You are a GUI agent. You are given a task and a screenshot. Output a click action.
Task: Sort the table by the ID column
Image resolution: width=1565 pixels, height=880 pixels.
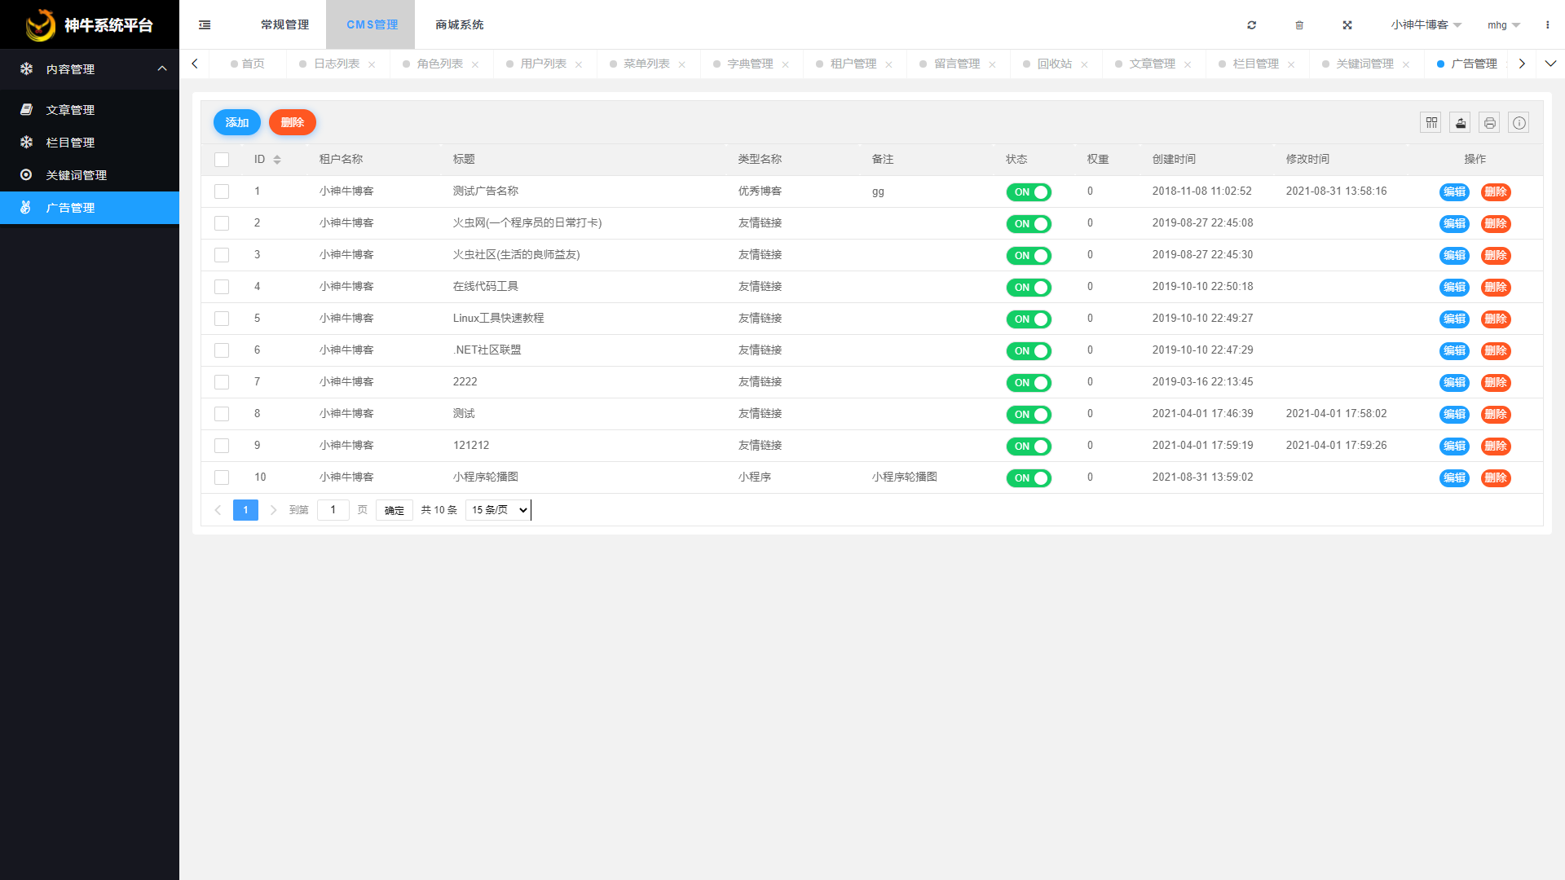point(276,159)
